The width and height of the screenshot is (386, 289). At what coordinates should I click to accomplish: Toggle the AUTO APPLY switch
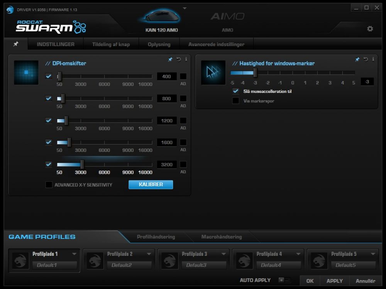[284, 280]
